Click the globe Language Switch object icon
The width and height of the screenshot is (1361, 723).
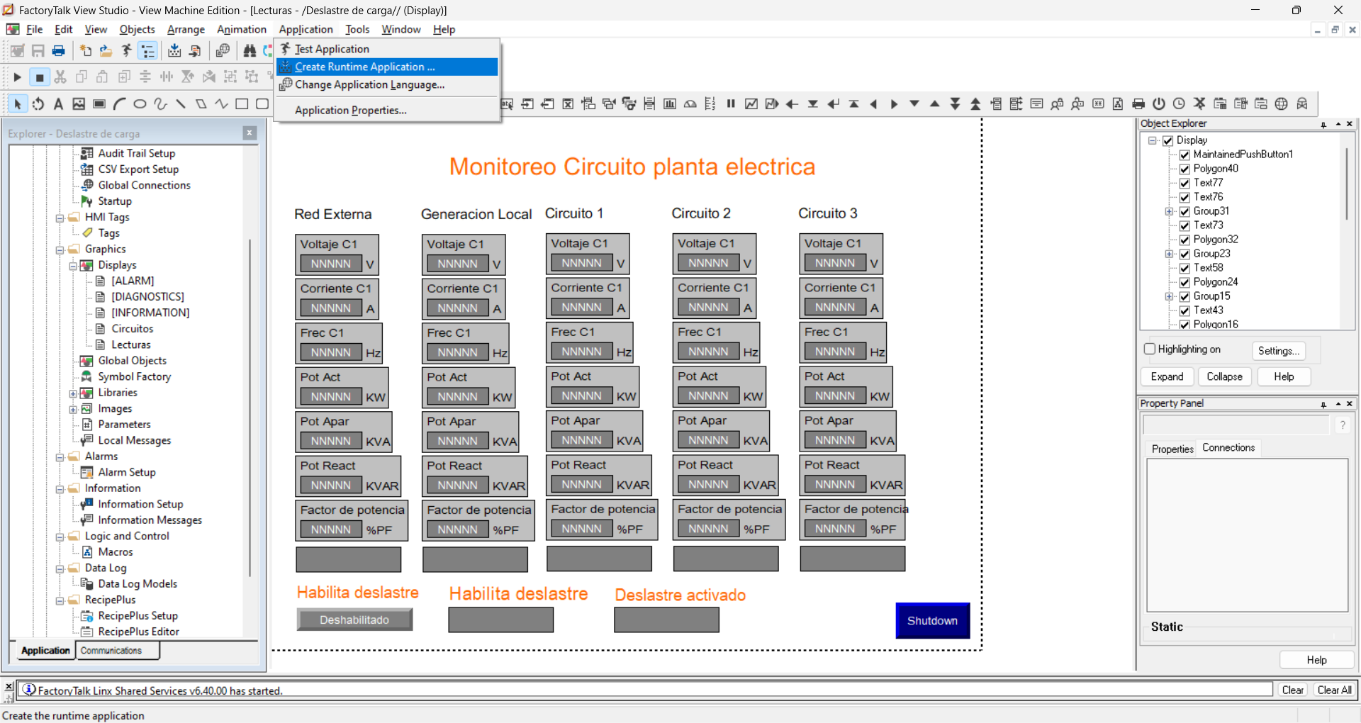[x=1282, y=104]
